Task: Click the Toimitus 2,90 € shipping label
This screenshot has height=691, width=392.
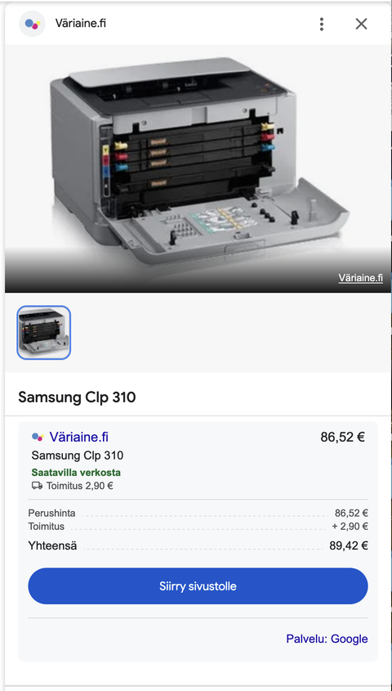Action: [x=80, y=487]
